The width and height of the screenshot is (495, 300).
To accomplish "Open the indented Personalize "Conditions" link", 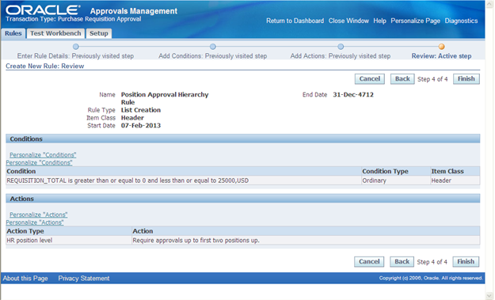I will pos(43,155).
